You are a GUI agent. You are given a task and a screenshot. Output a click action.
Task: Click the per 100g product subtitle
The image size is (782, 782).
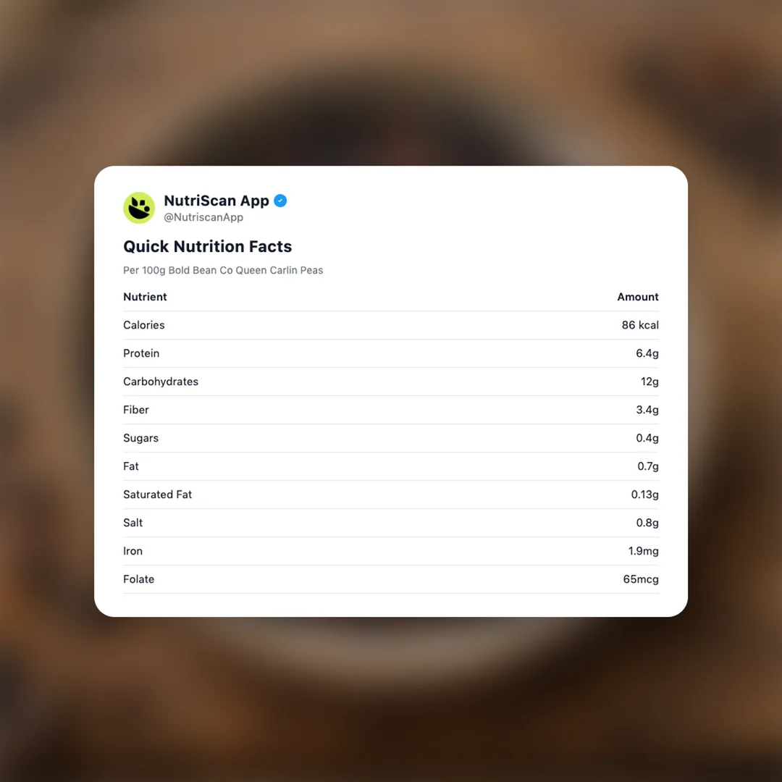223,270
